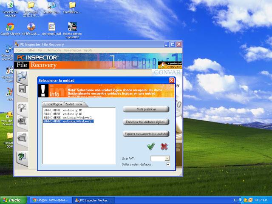Confirm selection with the green checkmark

click(150, 147)
